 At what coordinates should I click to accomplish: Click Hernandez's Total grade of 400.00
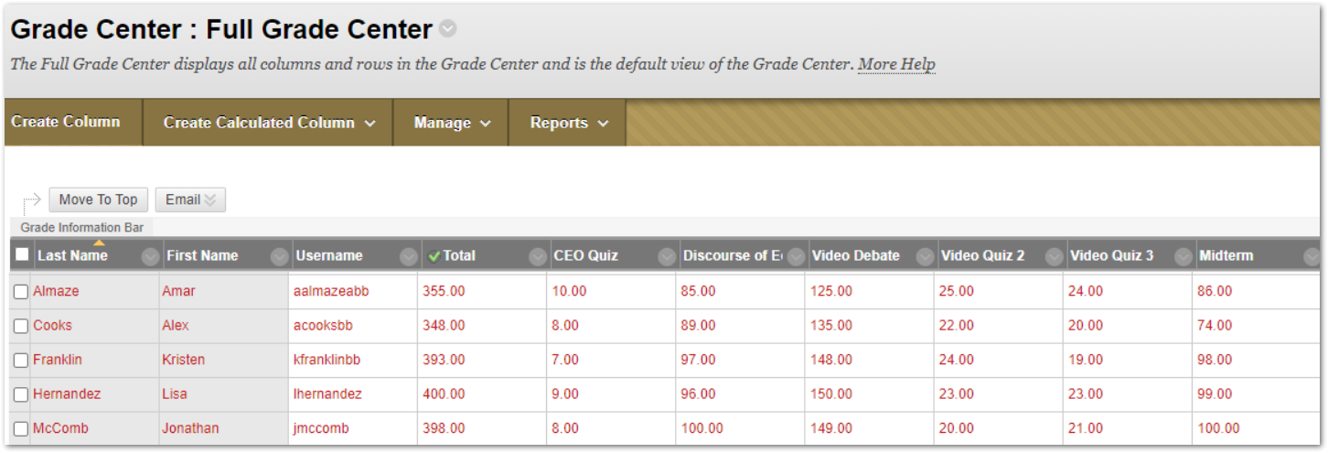[x=444, y=394]
